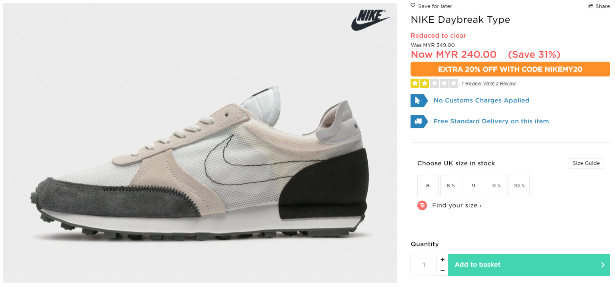Select UK size 8.5
Image resolution: width=615 pixels, height=287 pixels.
(451, 186)
